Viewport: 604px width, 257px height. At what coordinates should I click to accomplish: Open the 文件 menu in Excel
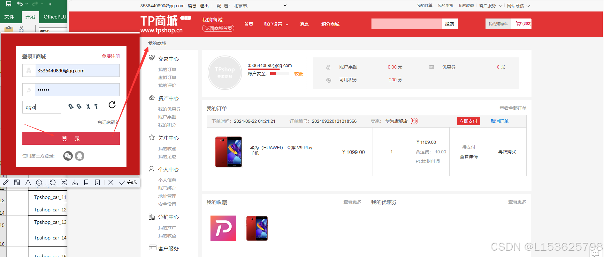(x=9, y=17)
